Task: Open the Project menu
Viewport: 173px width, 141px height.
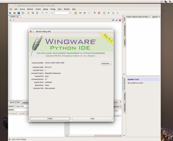Action: (38, 9)
